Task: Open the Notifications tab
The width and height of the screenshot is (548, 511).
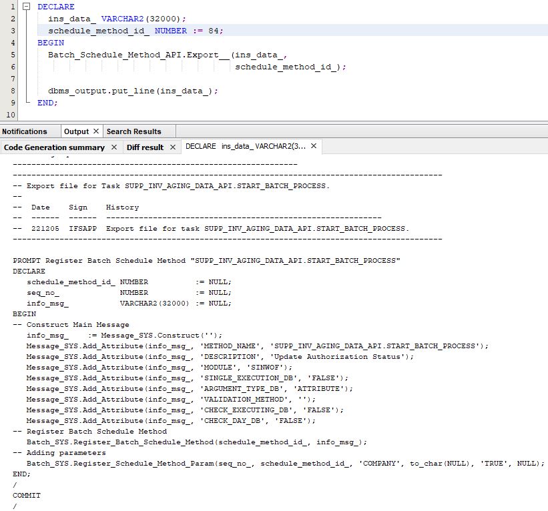Action: 25,131
